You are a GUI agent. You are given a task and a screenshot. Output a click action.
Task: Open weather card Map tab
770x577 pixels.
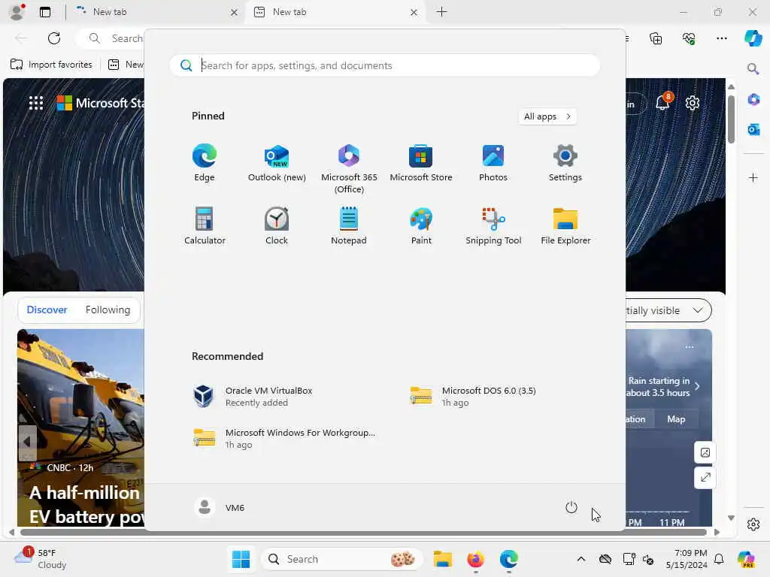click(x=676, y=419)
